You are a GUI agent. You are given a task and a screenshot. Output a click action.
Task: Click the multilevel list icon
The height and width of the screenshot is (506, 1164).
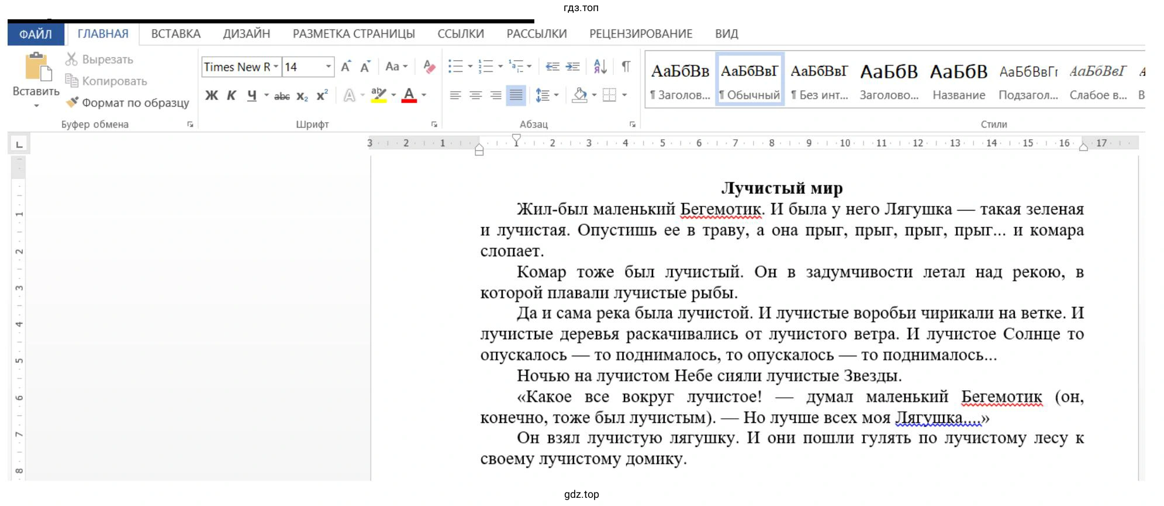point(516,66)
